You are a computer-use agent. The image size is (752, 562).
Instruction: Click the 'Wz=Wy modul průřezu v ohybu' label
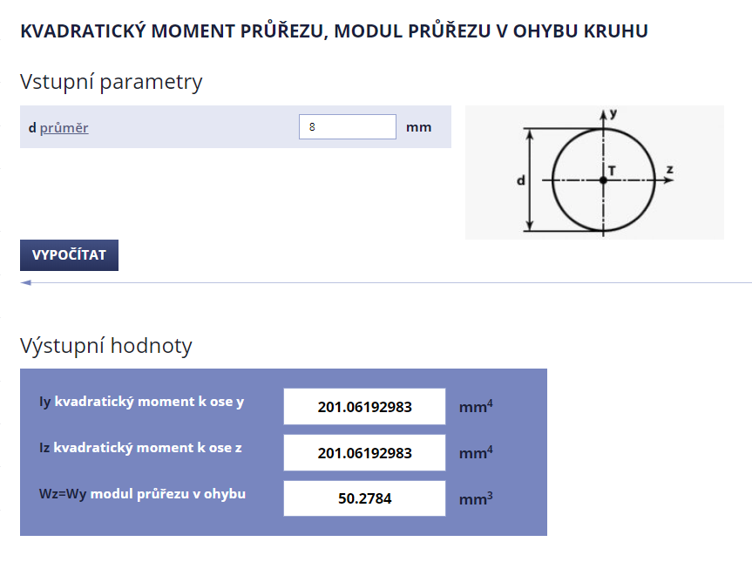pyautogui.click(x=142, y=494)
